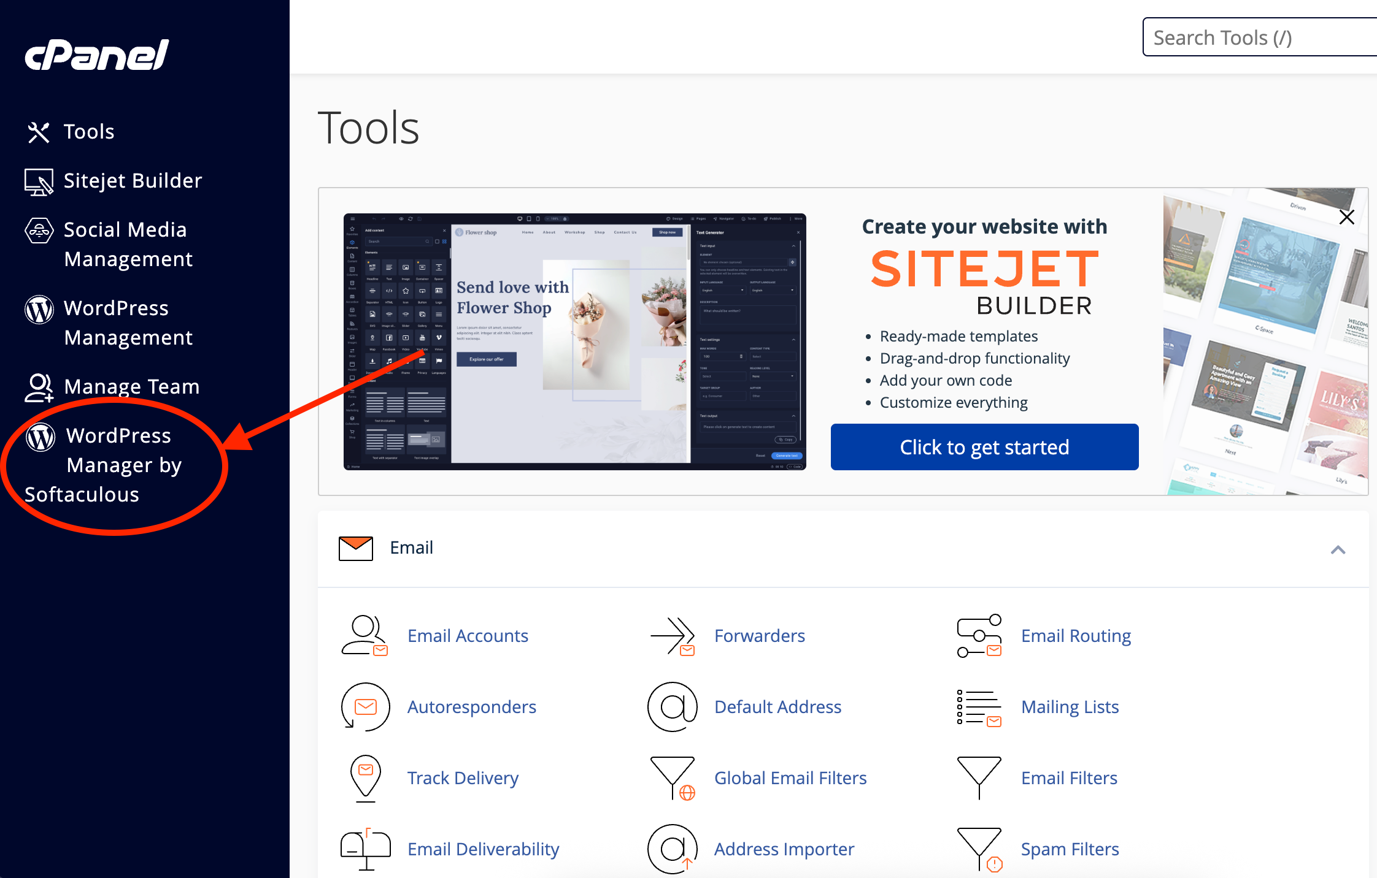Screen dimensions: 1377x878
Task: Open the Global Email Filters link
Action: click(x=790, y=778)
